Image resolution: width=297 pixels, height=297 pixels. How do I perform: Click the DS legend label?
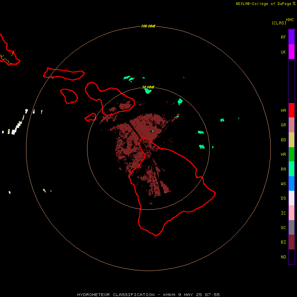click(283, 198)
